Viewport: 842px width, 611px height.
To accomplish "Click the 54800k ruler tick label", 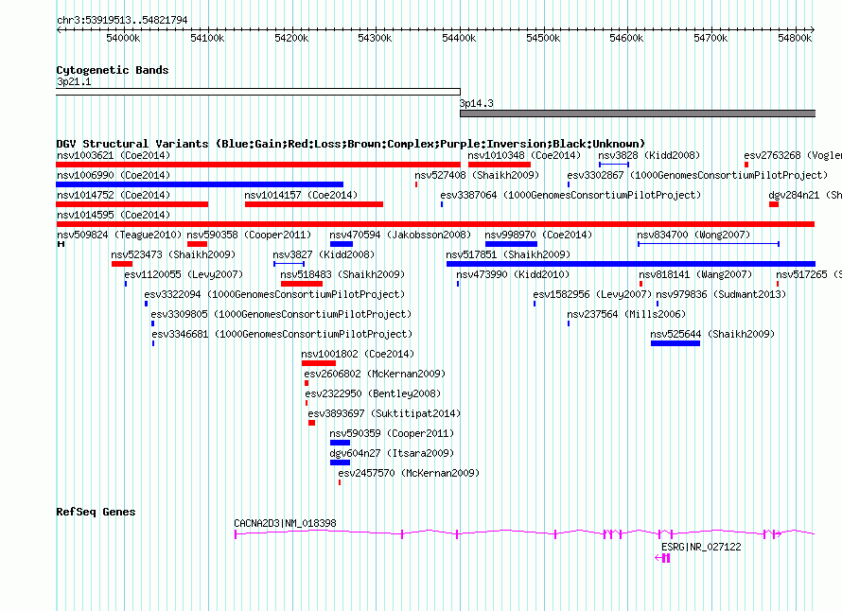I will click(796, 39).
